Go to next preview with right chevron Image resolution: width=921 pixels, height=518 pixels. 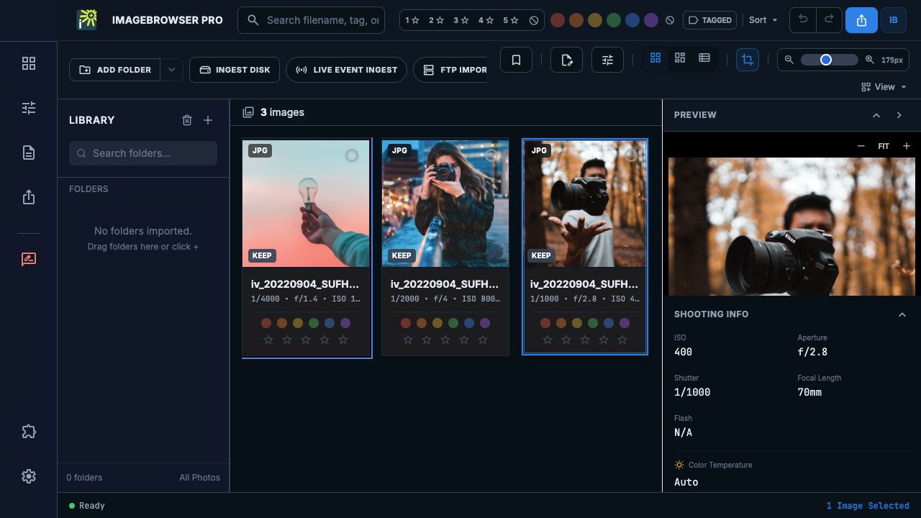coord(899,115)
